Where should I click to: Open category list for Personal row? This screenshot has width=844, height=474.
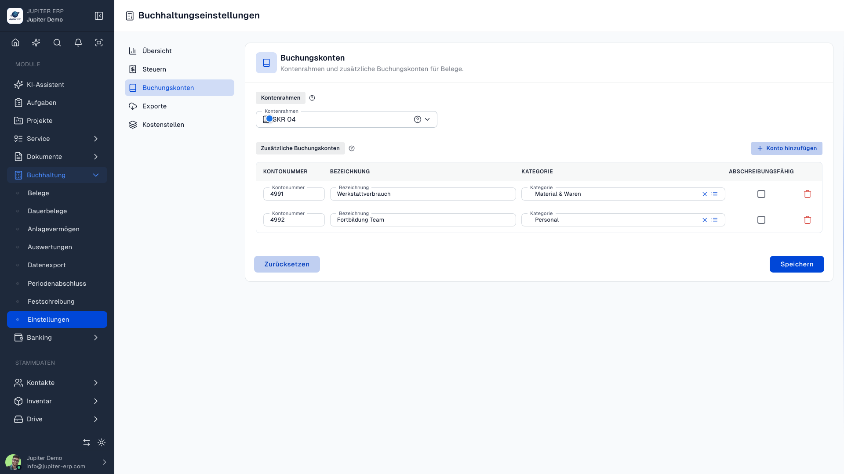pos(715,220)
